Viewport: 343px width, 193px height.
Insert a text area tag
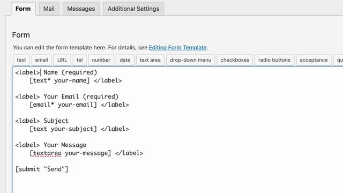tap(150, 60)
